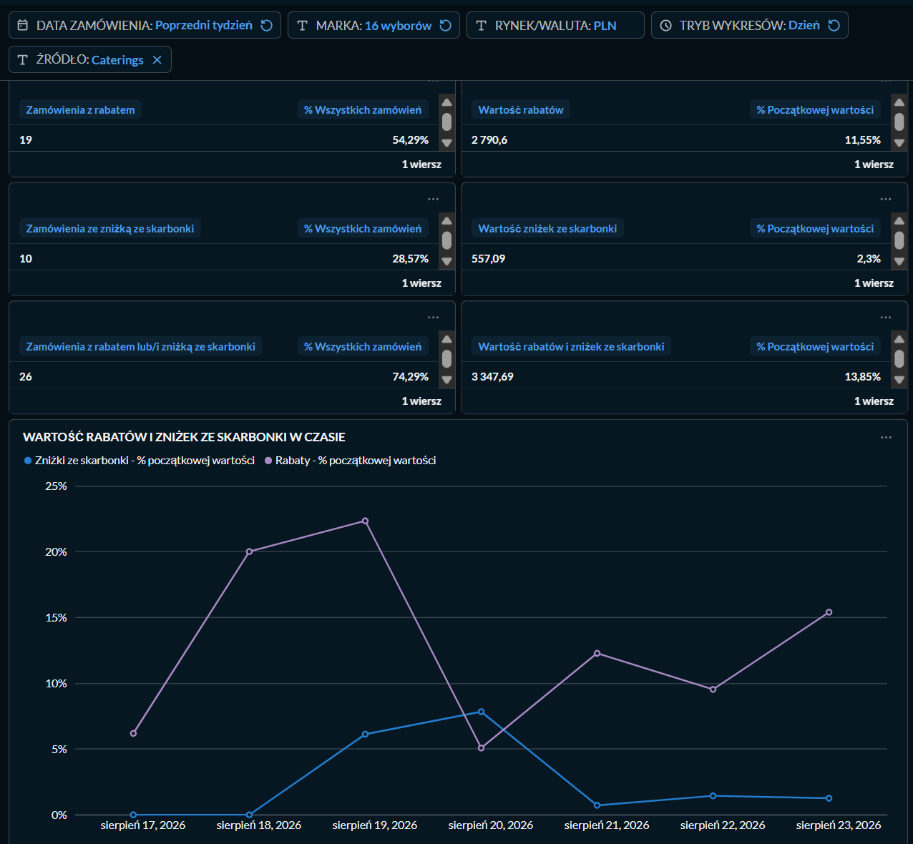Sort by Wartość rabatów column header
The image size is (913, 844).
coord(521,110)
